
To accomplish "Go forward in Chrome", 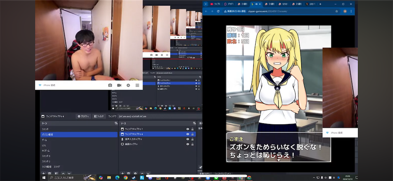I will coord(212,11).
